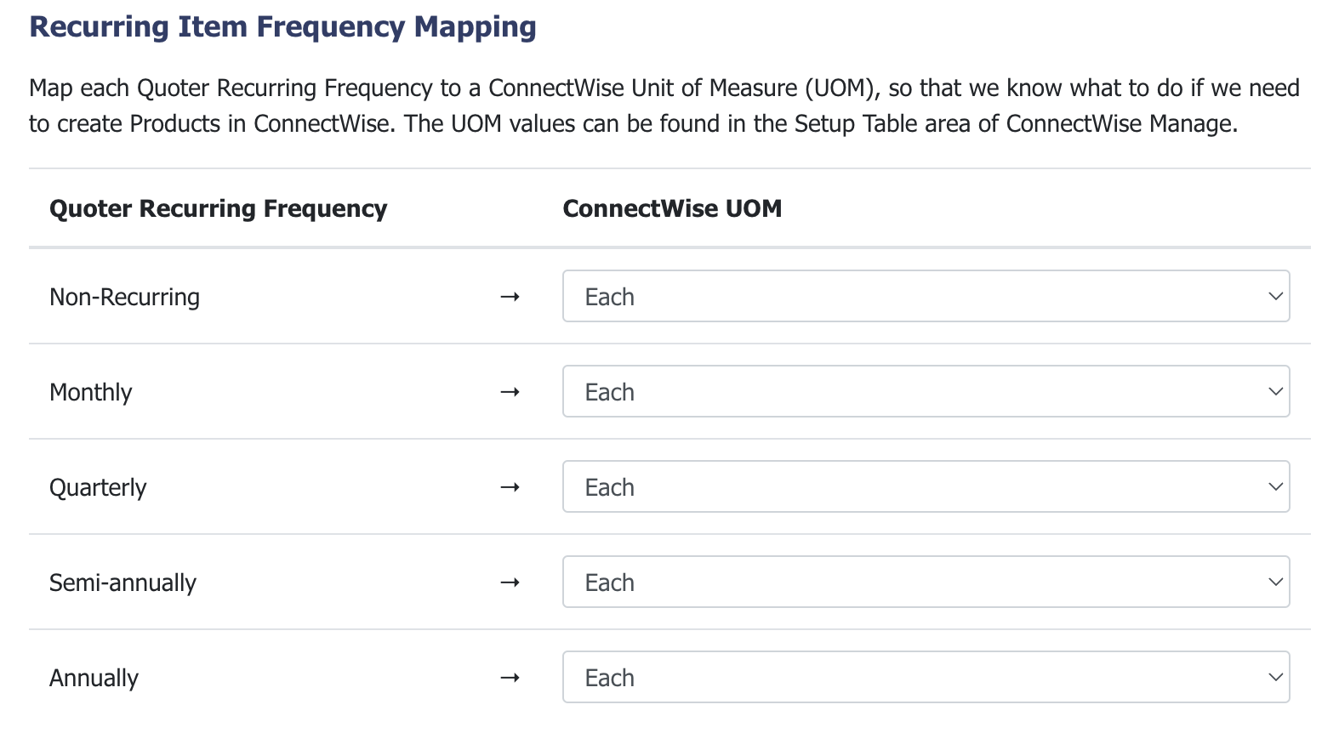Select the Monthly row label
Image resolution: width=1339 pixels, height=750 pixels.
(x=91, y=393)
